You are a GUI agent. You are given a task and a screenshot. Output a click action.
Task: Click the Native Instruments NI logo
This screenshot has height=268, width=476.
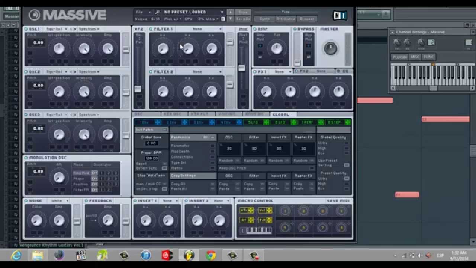click(340, 15)
